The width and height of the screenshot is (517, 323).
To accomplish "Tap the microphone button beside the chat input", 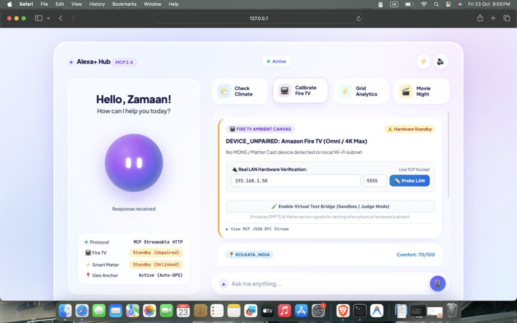I will click(437, 283).
